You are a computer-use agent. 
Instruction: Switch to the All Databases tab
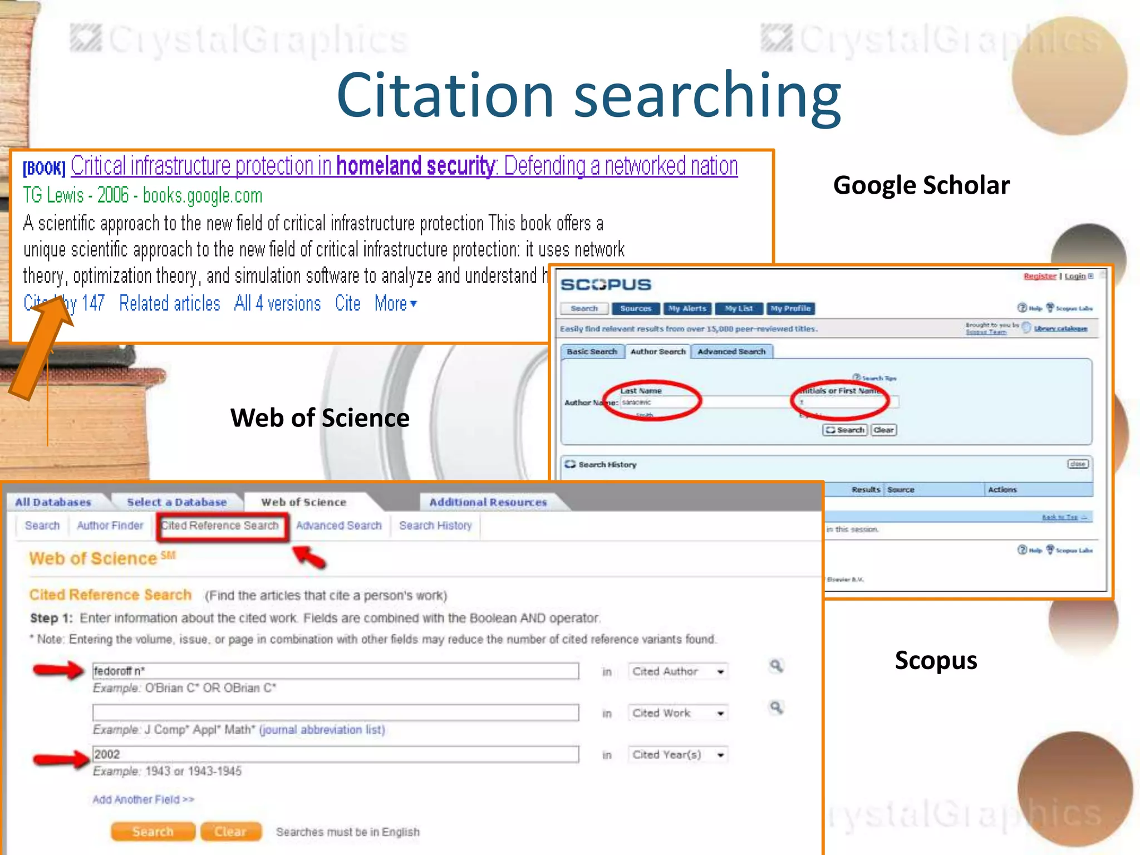click(x=53, y=502)
